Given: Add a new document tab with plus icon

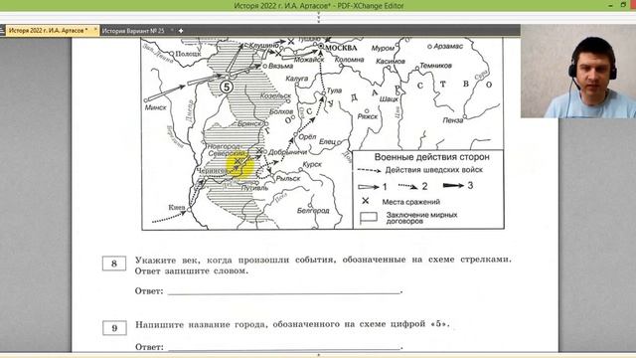Looking at the screenshot, I should pyautogui.click(x=181, y=31).
